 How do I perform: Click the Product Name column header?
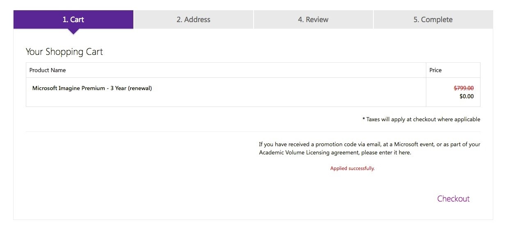coord(48,70)
